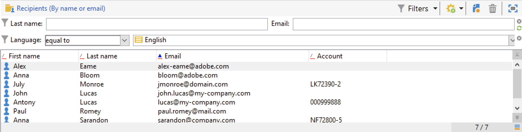The width and height of the screenshot is (522, 132).
Task: Click the full-screen frame icon
Action: [513, 8]
